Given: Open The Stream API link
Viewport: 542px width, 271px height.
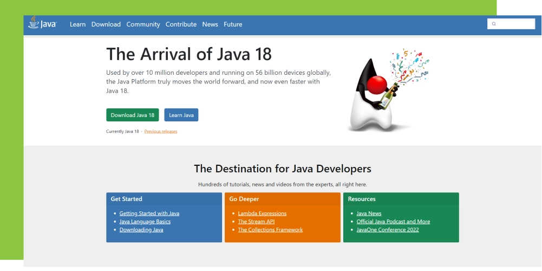Looking at the screenshot, I should point(256,222).
